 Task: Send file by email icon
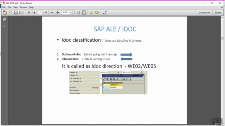coord(21,13)
